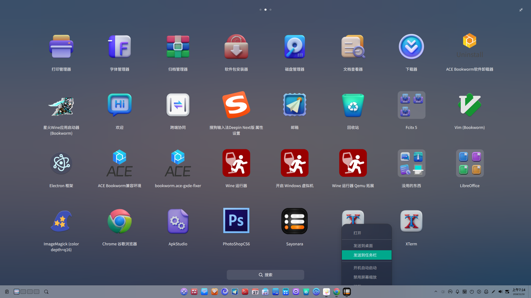Open 回收站 recycle bin
The height and width of the screenshot is (298, 531).
pos(353,105)
